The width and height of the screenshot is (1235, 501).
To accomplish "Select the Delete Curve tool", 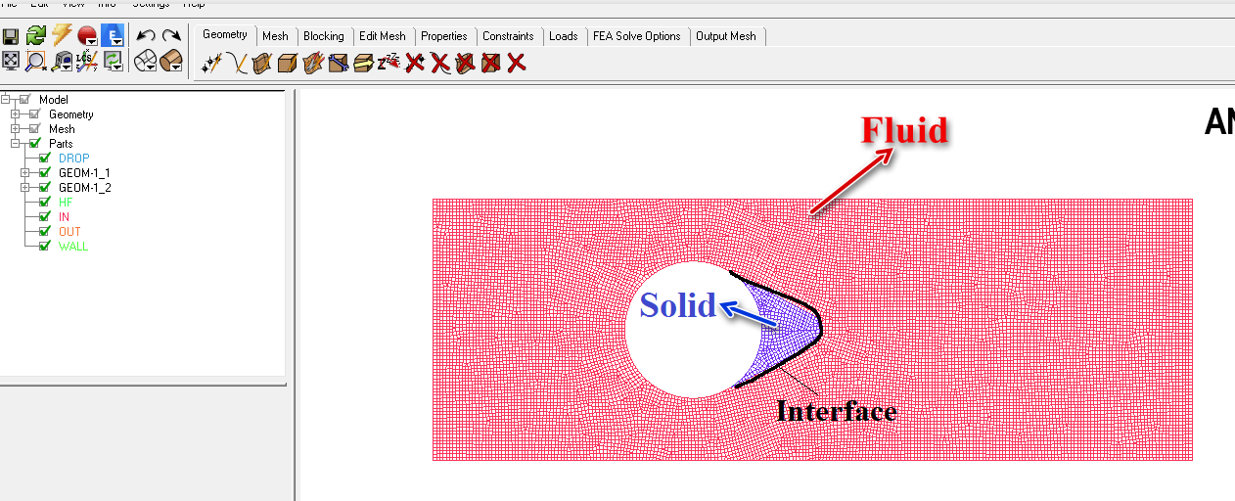I will (439, 64).
